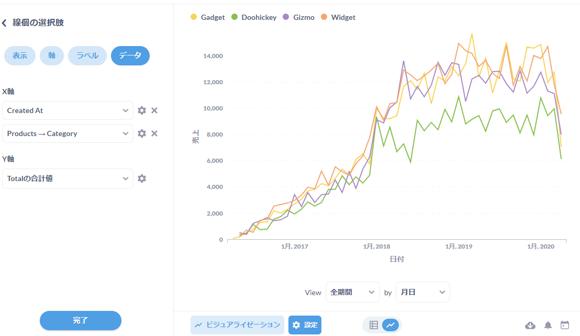Switch to the 表示 tab

coord(19,55)
